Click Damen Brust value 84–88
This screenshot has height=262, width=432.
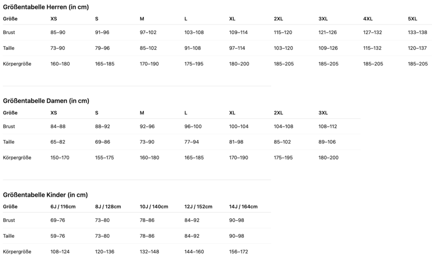58,127
